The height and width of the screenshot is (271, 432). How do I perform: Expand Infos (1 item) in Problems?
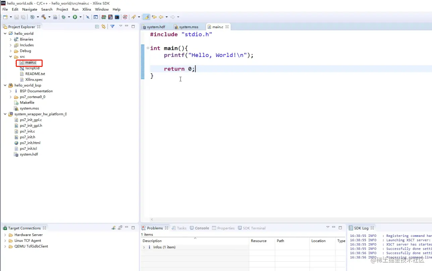(x=144, y=247)
